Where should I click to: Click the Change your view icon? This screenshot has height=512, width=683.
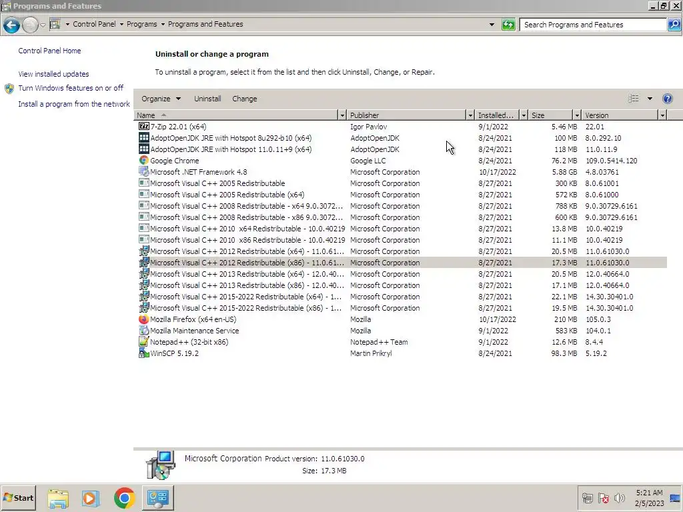[x=634, y=99]
